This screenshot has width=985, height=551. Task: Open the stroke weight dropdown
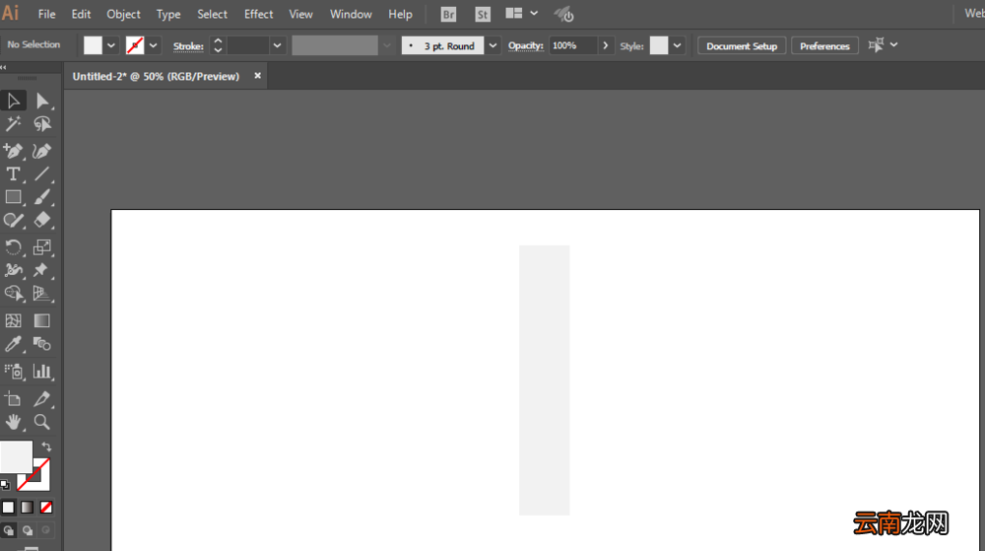[277, 45]
